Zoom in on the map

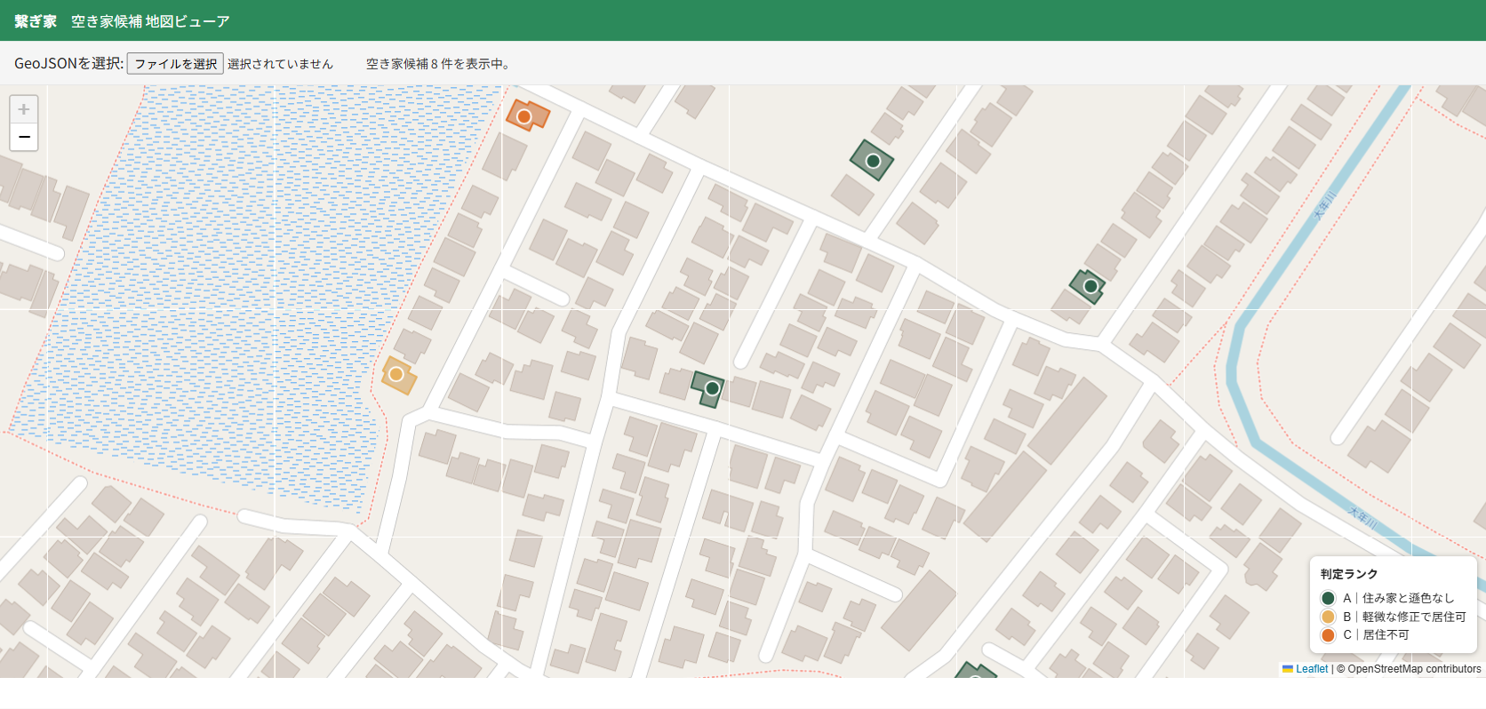click(24, 109)
